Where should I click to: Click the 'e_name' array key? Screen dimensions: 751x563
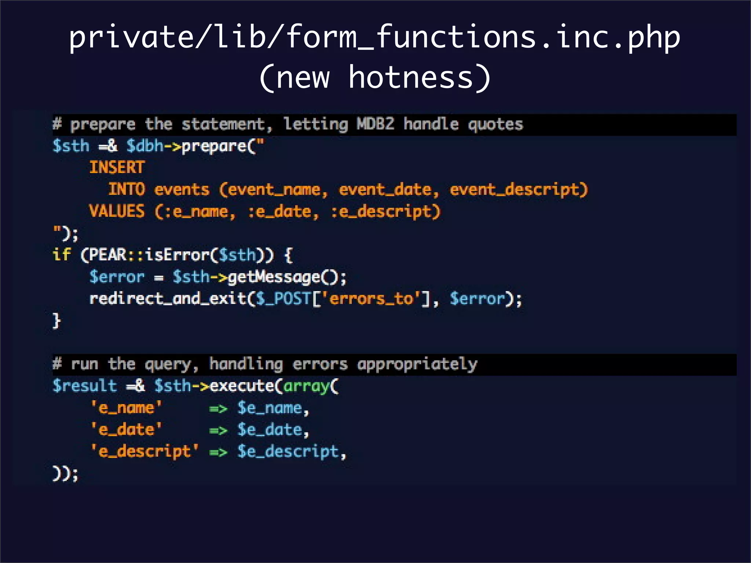pos(126,408)
